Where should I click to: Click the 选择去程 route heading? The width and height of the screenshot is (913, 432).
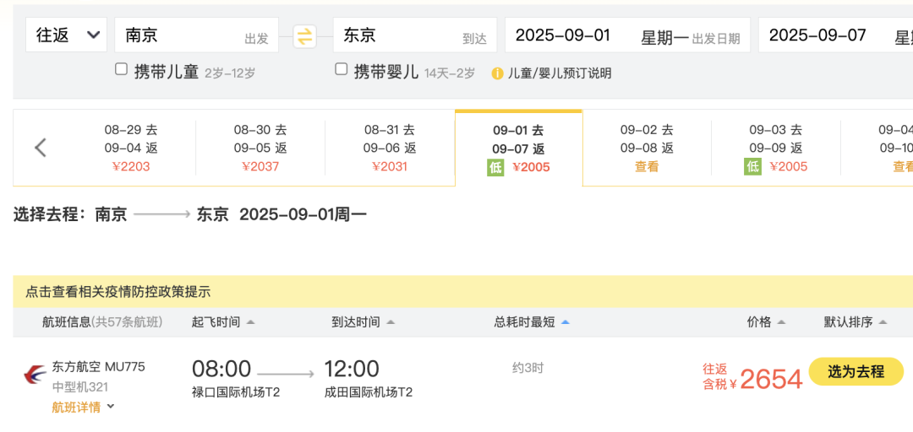190,214
